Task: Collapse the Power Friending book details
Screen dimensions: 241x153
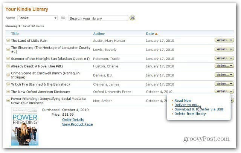Action: [8, 100]
